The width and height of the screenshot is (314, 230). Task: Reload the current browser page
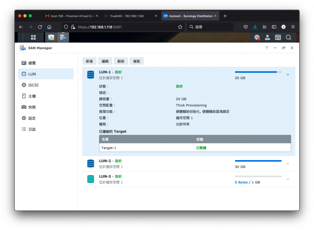pos(40,27)
